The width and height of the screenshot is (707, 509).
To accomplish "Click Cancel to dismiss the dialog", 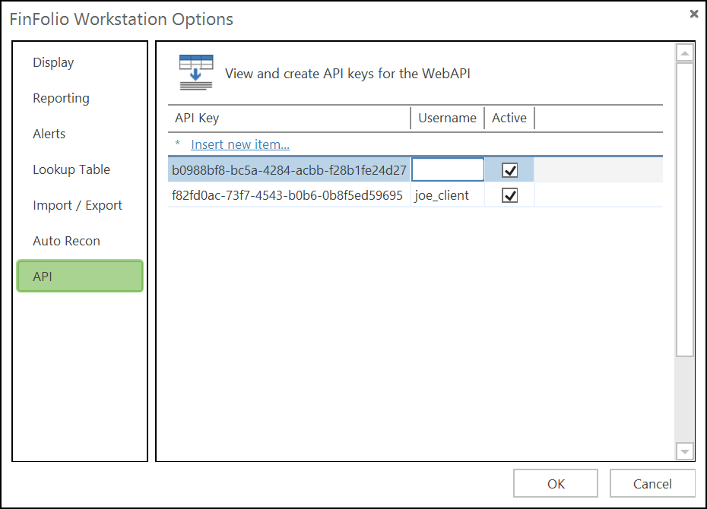I will [652, 483].
